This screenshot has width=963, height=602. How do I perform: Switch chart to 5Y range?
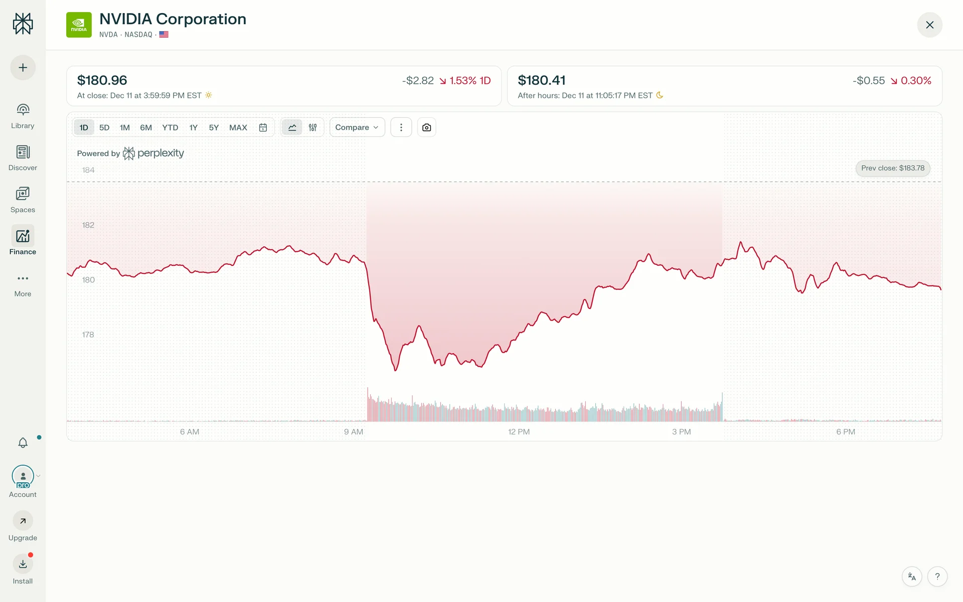click(x=214, y=127)
